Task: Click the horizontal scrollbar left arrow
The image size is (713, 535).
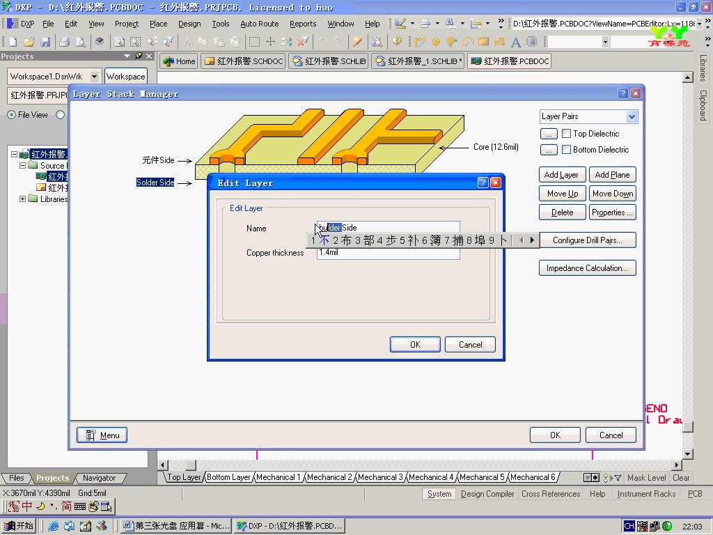Action: click(163, 465)
